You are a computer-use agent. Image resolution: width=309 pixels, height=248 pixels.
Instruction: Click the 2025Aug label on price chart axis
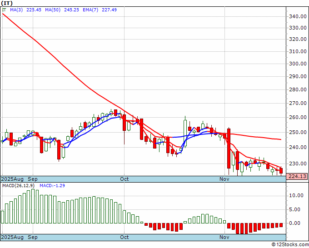pos(12,179)
